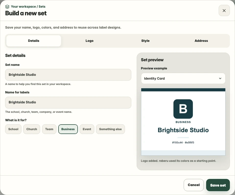The image size is (235, 195).
Task: Click the school, church, team helper text
Action: [x=39, y=112]
